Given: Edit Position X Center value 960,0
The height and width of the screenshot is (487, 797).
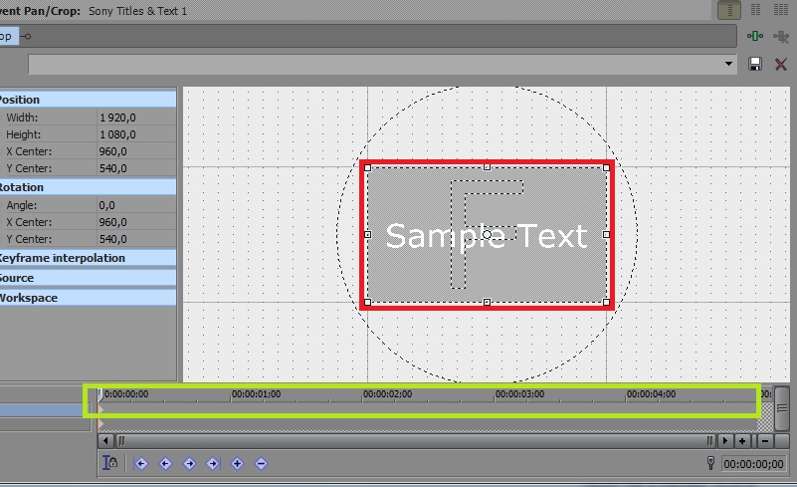Looking at the screenshot, I should tap(136, 151).
